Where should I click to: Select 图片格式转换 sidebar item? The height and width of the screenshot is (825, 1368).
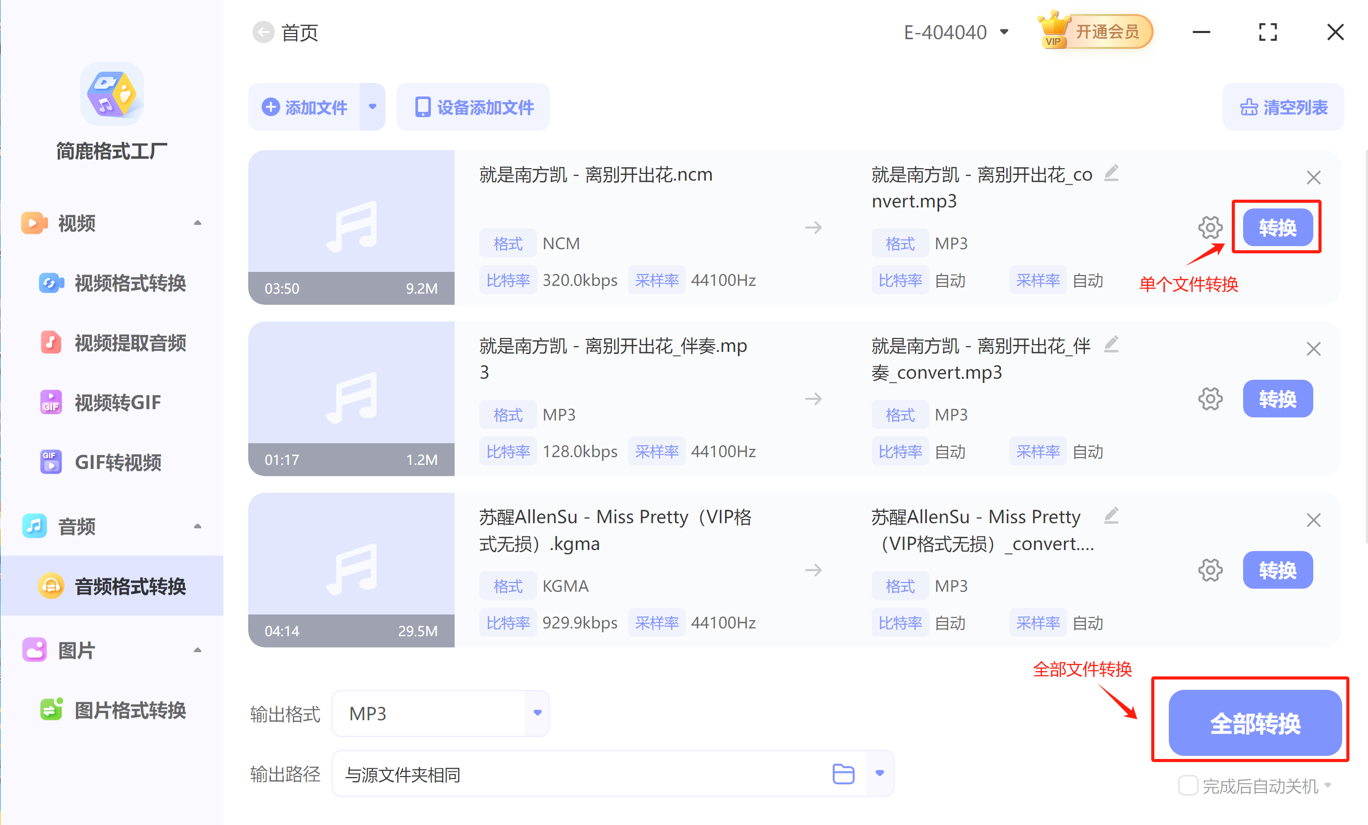click(x=130, y=710)
